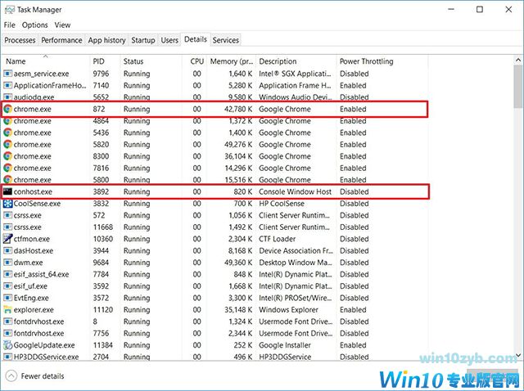Screen dimensions: 524x391
Task: Select the Details tab
Action: (x=196, y=39)
